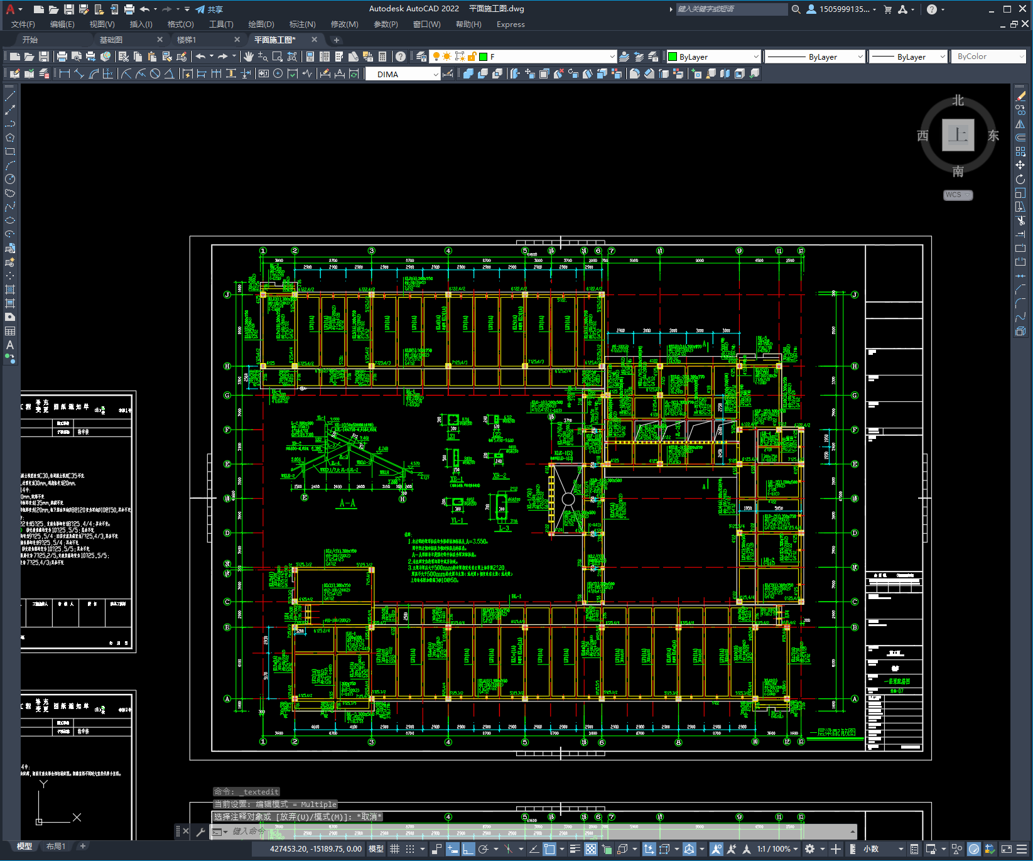This screenshot has width=1033, height=861.
Task: Add a new drawing tab with plus
Action: (x=336, y=40)
